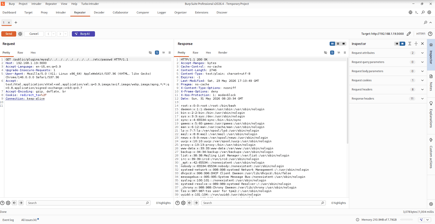
Task: Add a new Repeater tab
Action: pyautogui.click(x=16, y=23)
